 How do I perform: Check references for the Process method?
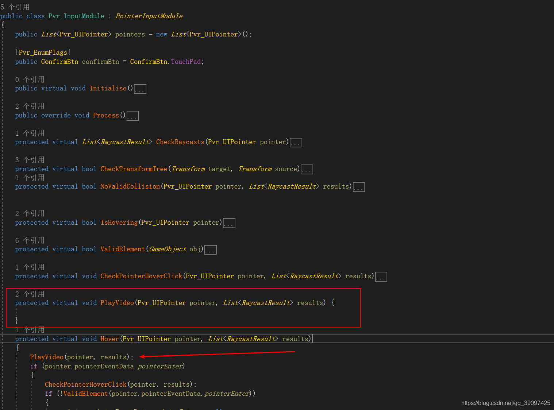click(x=30, y=106)
